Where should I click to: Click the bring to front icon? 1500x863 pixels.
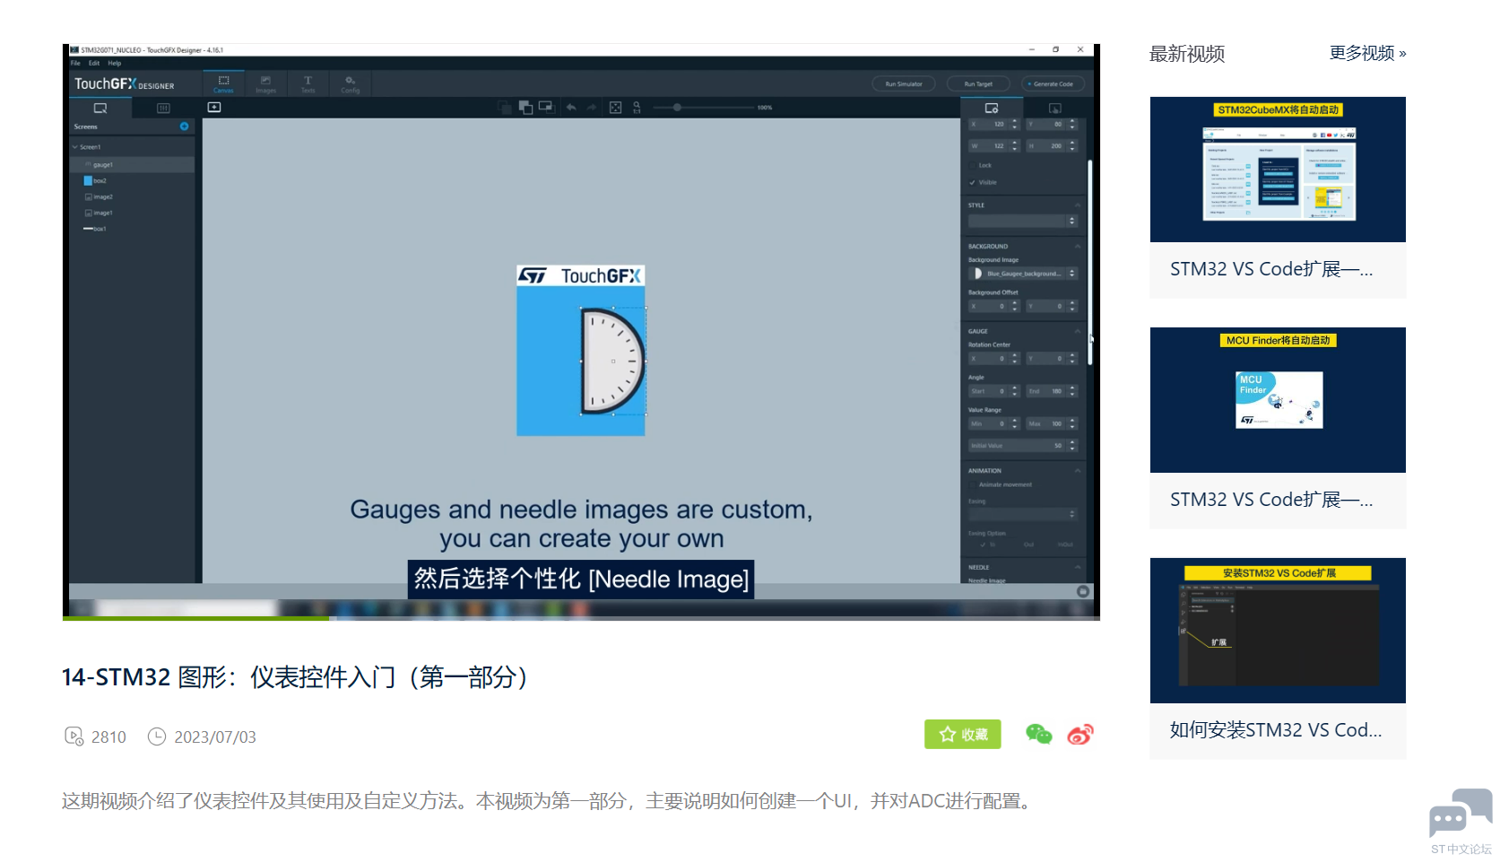click(x=546, y=108)
